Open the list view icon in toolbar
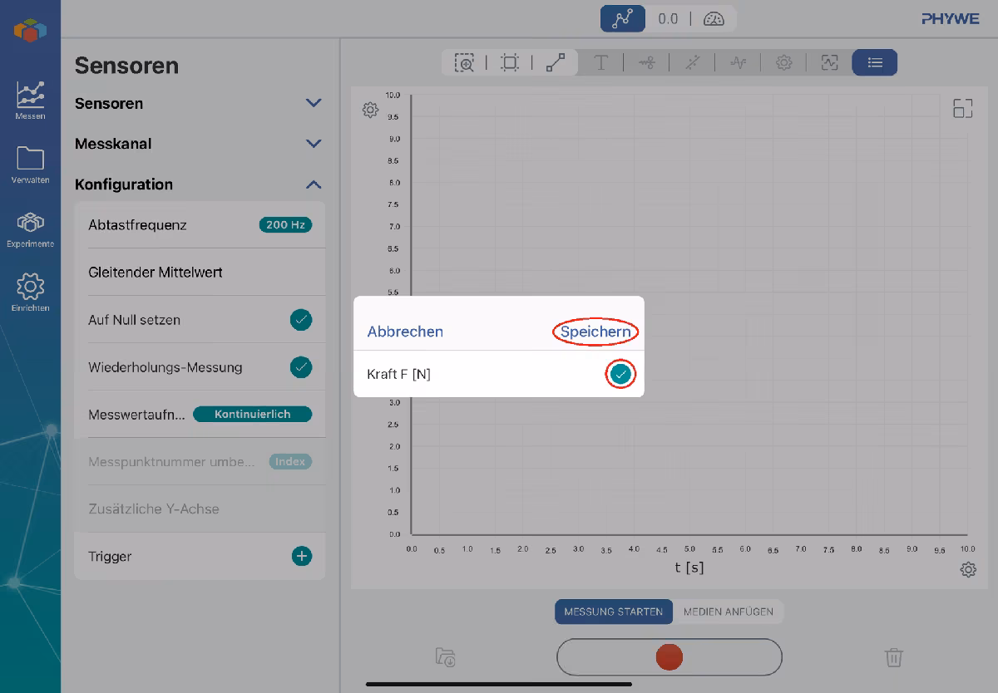The image size is (998, 693). point(875,62)
